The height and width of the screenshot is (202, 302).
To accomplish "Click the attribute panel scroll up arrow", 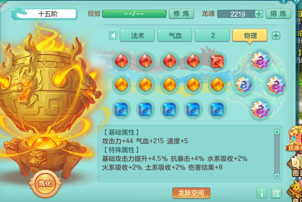I will 277,132.
